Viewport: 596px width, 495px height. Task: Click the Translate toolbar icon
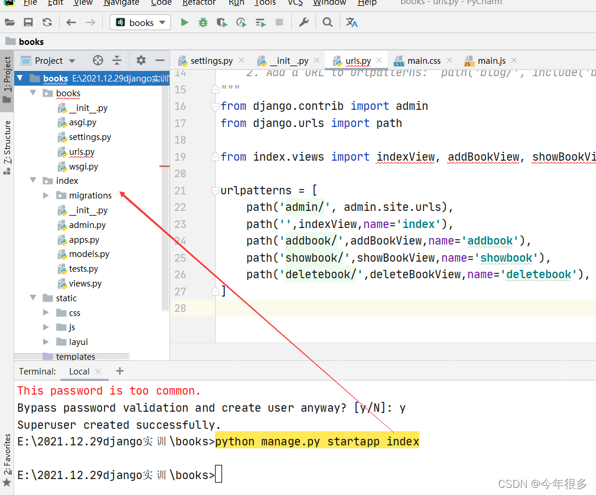coord(351,22)
